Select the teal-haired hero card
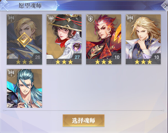 [24, 88]
